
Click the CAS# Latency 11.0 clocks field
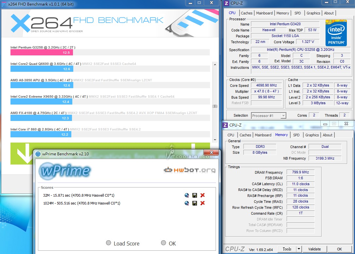click(300, 184)
